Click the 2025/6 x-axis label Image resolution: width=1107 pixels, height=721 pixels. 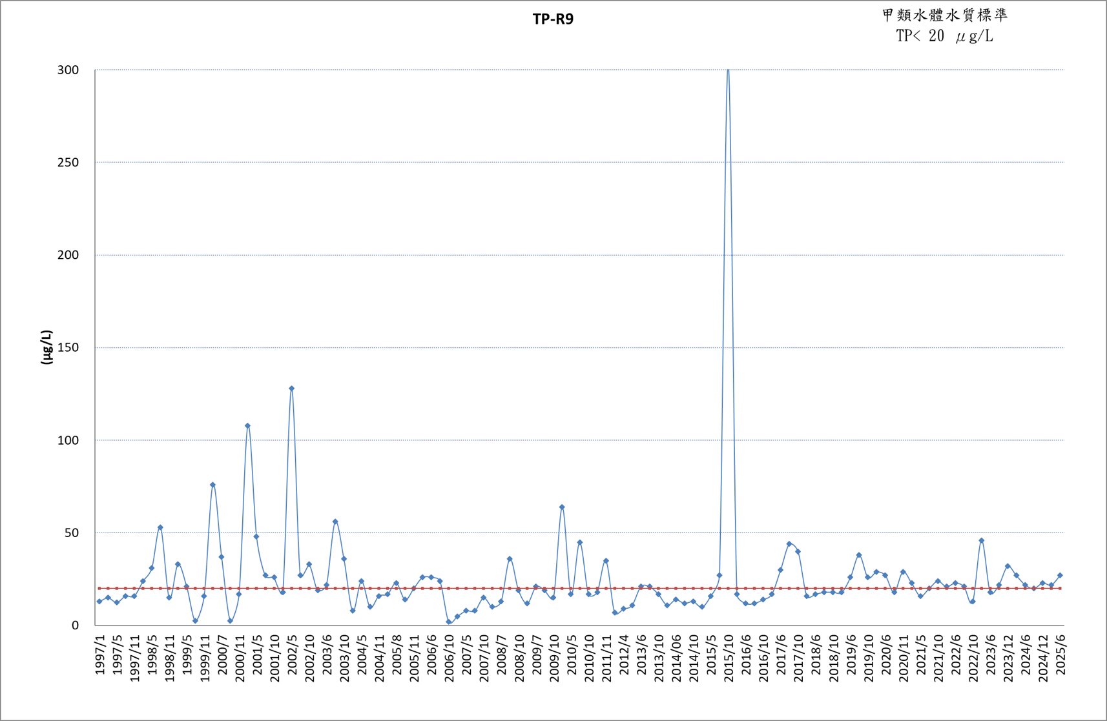pos(1060,655)
